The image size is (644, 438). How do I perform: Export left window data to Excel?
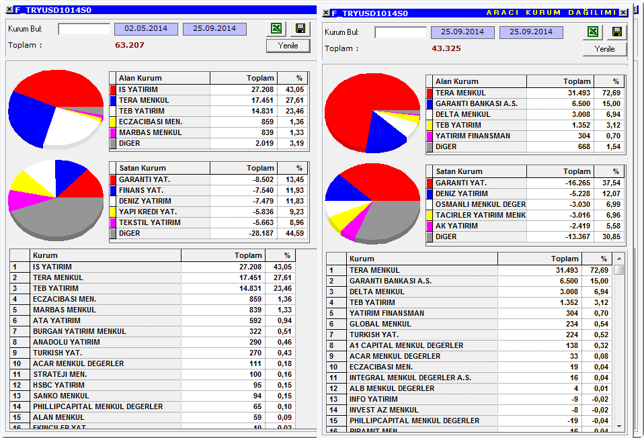pos(276,28)
